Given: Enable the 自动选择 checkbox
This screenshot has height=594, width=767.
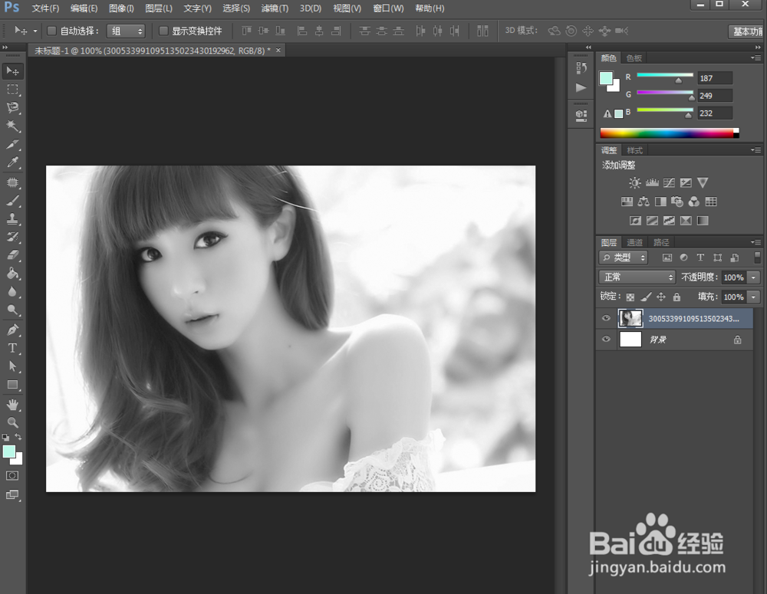Looking at the screenshot, I should pyautogui.click(x=51, y=31).
